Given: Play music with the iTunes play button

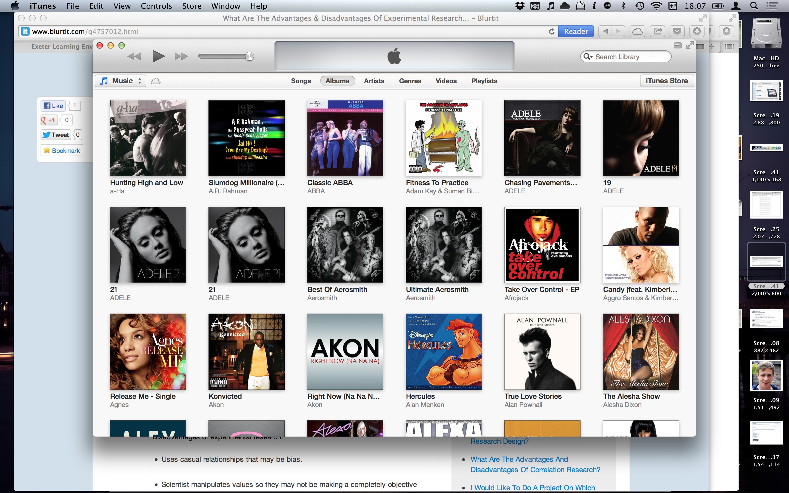Looking at the screenshot, I should pos(158,56).
